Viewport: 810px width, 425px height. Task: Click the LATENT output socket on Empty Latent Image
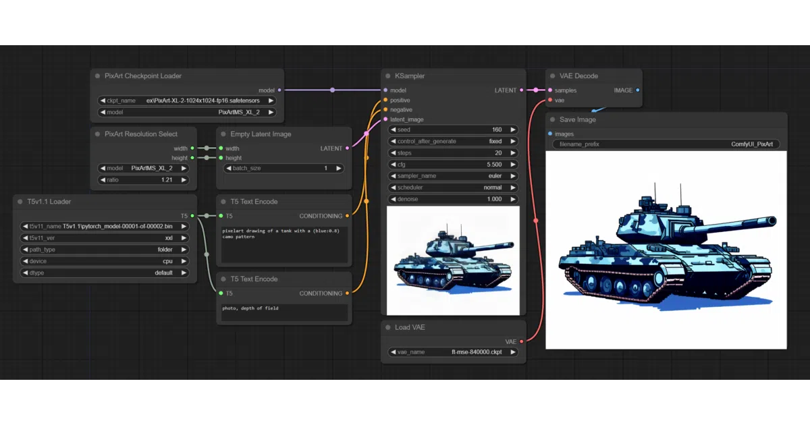click(x=348, y=148)
